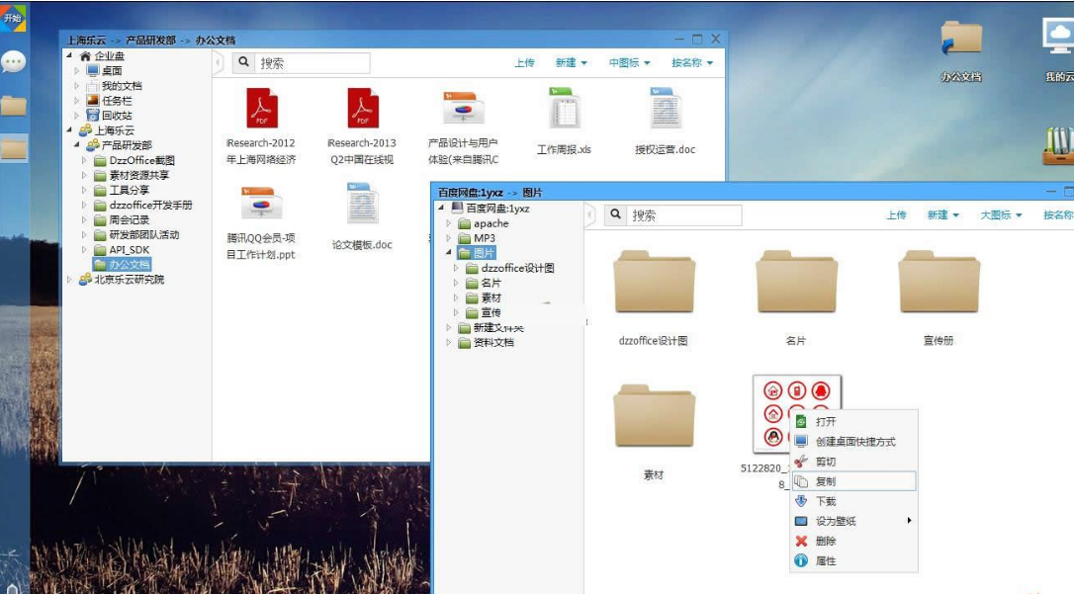Image resolution: width=1074 pixels, height=594 pixels.
Task: Open 办公文档 desktop shortcut folder
Action: pos(961,39)
